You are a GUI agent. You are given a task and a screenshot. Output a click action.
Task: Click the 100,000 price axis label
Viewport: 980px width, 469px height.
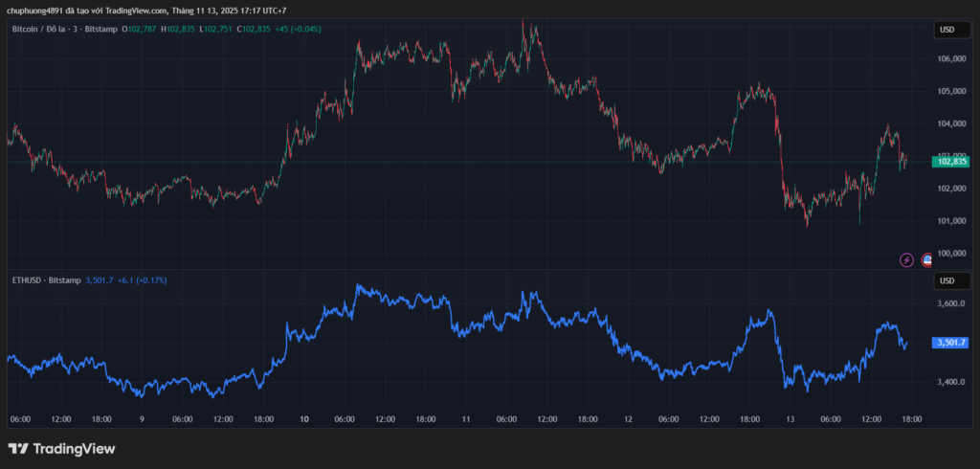pyautogui.click(x=951, y=254)
